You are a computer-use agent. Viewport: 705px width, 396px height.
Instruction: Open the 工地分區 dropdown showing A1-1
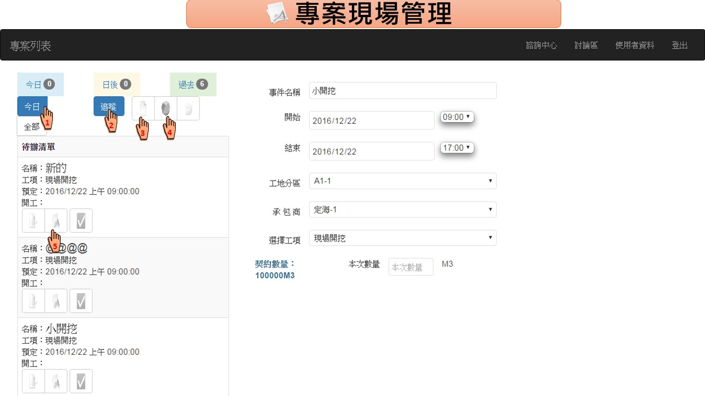[403, 181]
